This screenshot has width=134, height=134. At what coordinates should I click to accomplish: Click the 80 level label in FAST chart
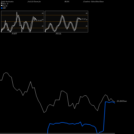(x=43, y=13)
